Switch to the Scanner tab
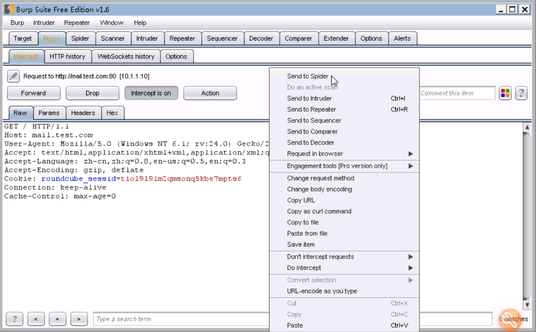This screenshot has width=536, height=332. (113, 38)
